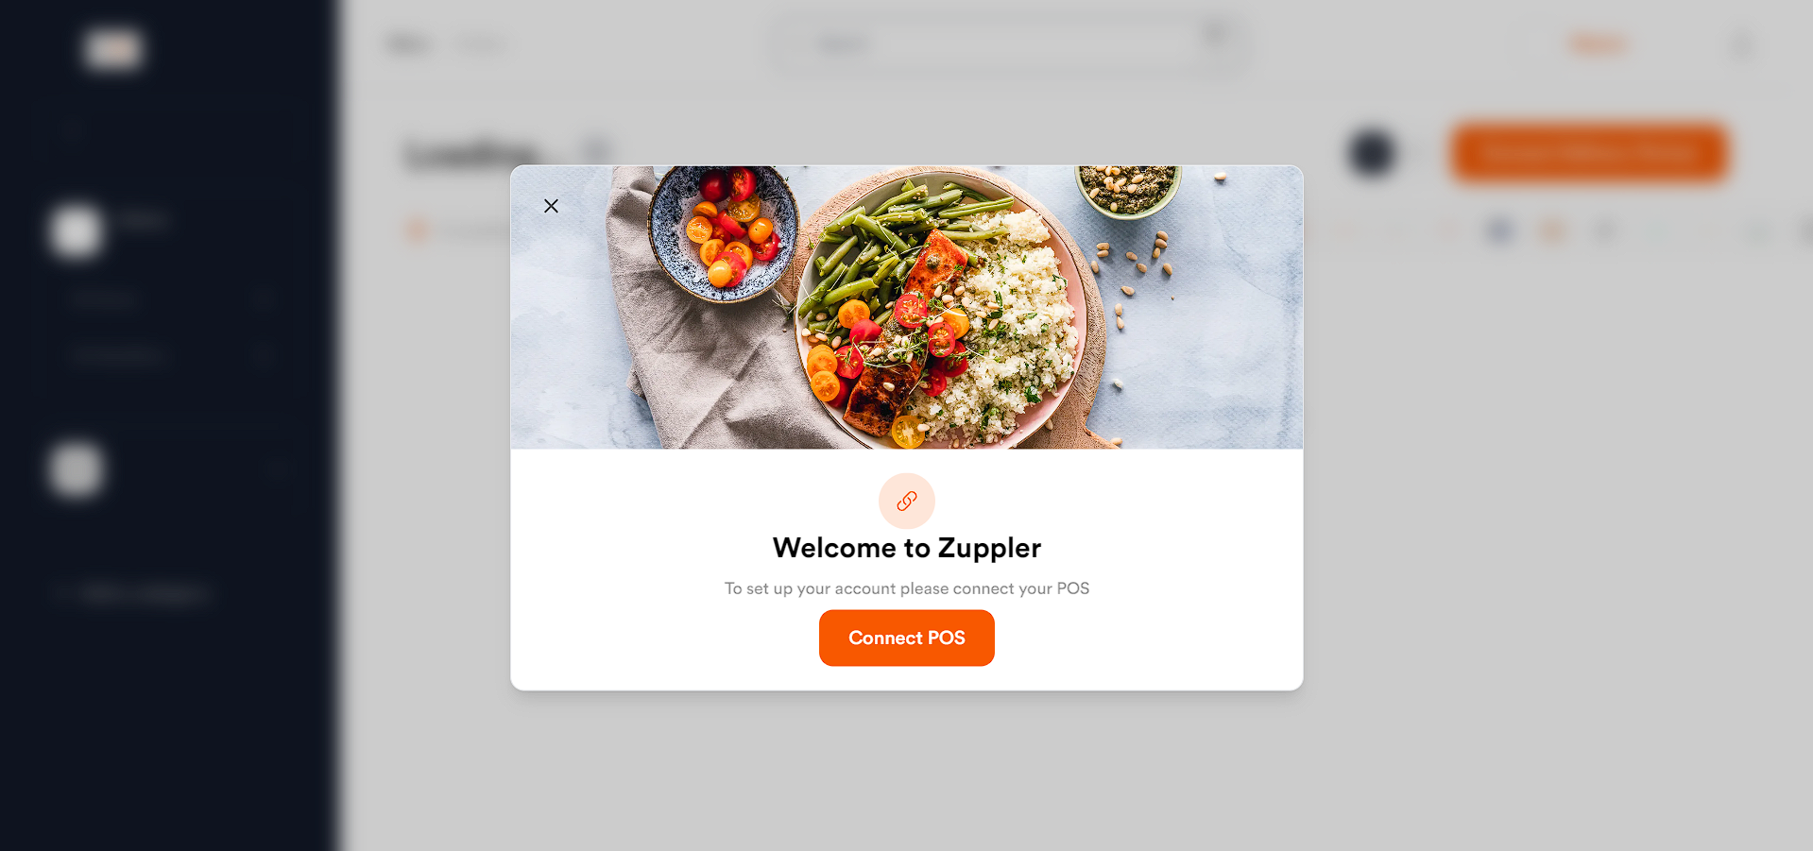Click the blurred logo atop dark sidebar
Viewport: 1813px width, 851px height.
[x=112, y=49]
